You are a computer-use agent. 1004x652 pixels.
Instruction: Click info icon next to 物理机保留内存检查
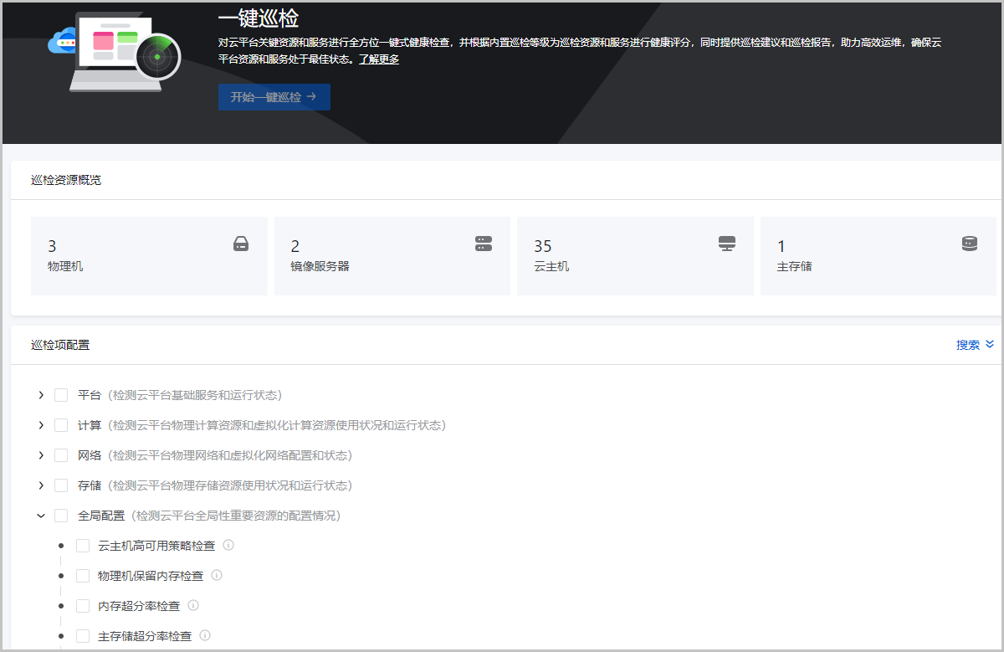217,576
